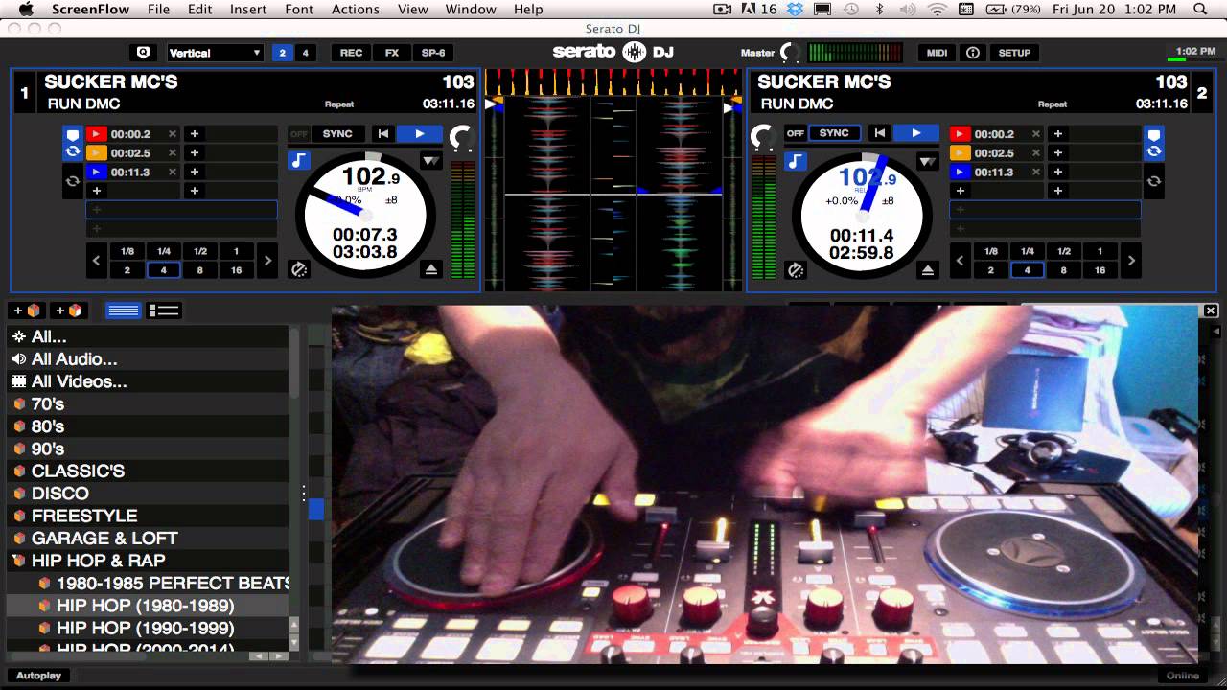
Task: Click the deck 1 censor/slip icon
Action: [x=299, y=269]
